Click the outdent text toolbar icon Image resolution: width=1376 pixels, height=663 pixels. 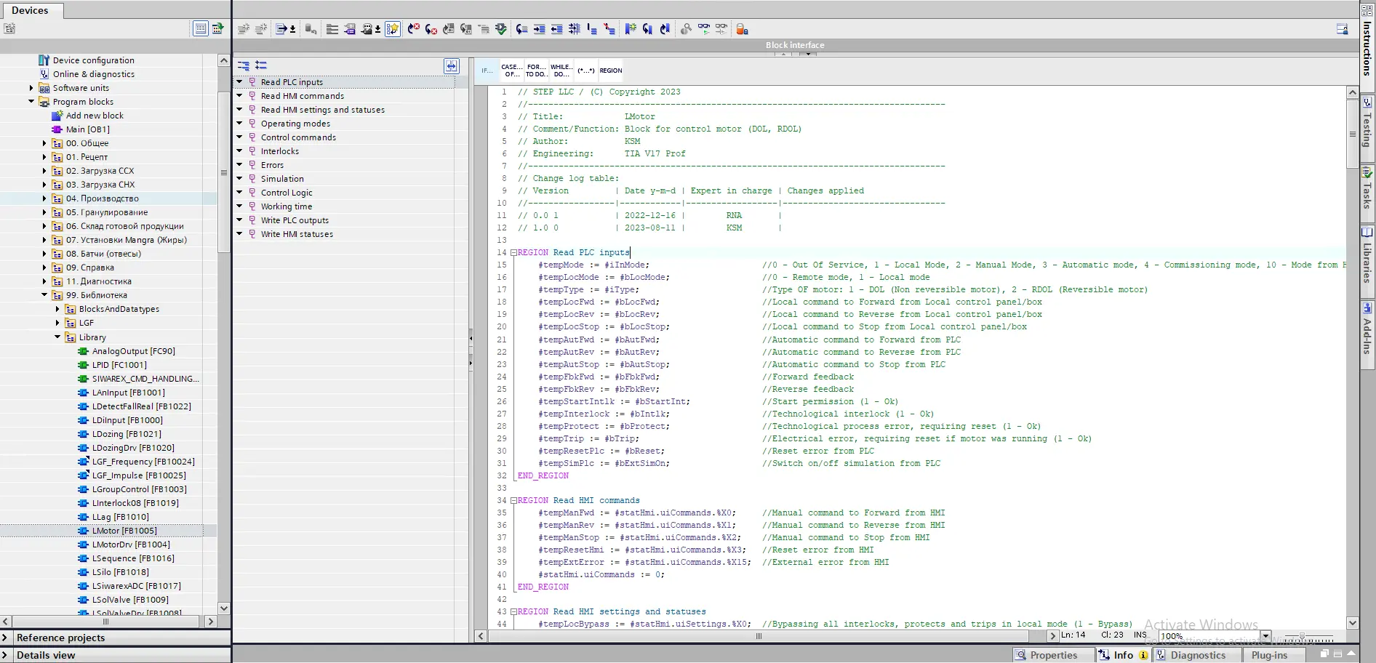557,29
